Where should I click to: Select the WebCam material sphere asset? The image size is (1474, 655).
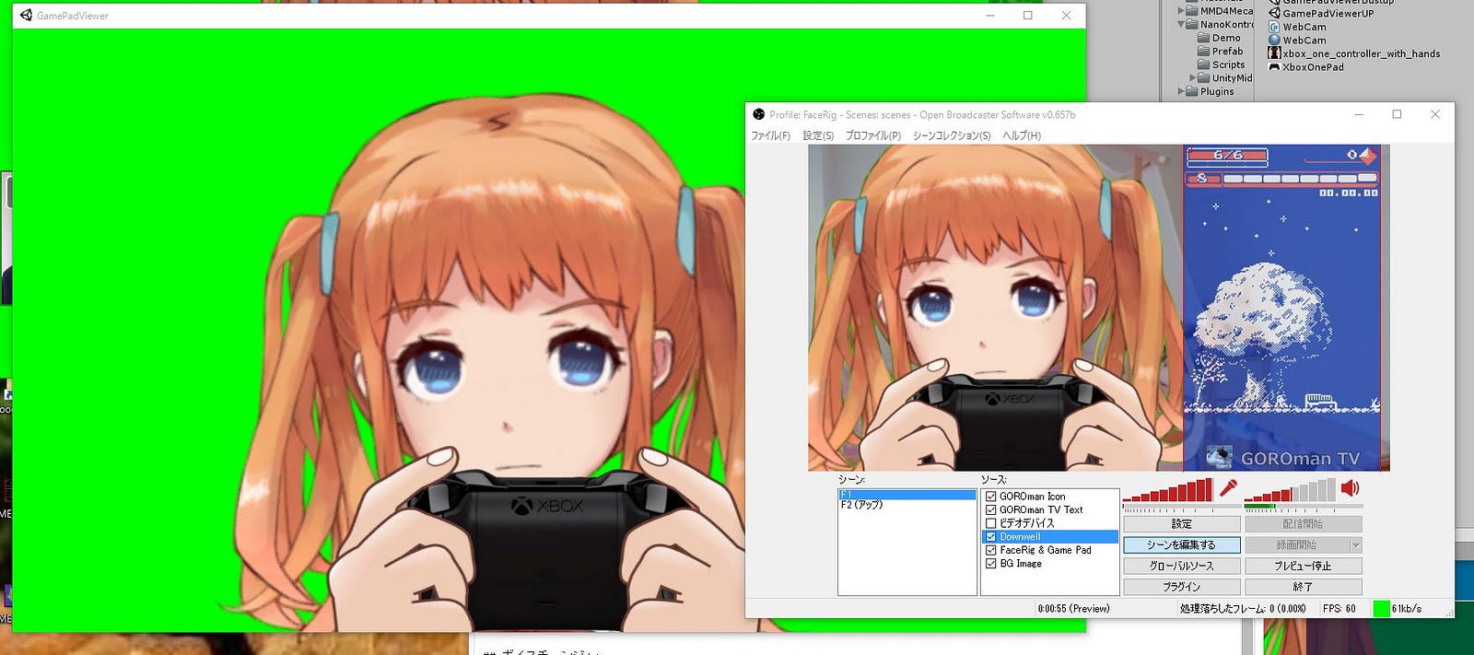[x=1298, y=41]
